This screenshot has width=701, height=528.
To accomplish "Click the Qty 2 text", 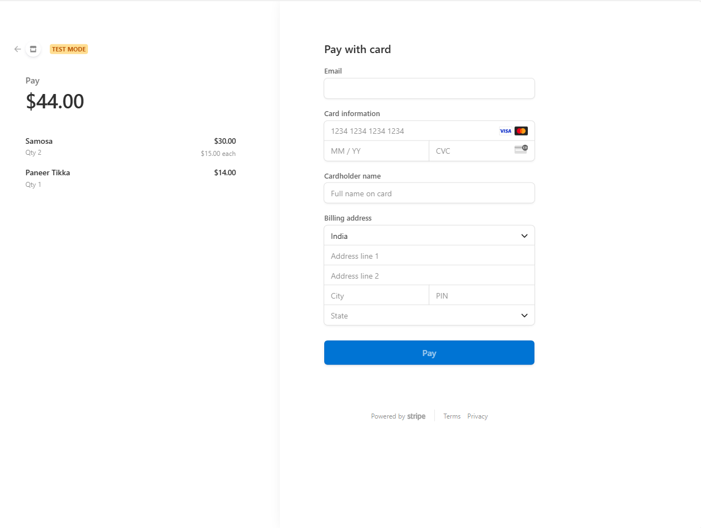I will coord(33,153).
